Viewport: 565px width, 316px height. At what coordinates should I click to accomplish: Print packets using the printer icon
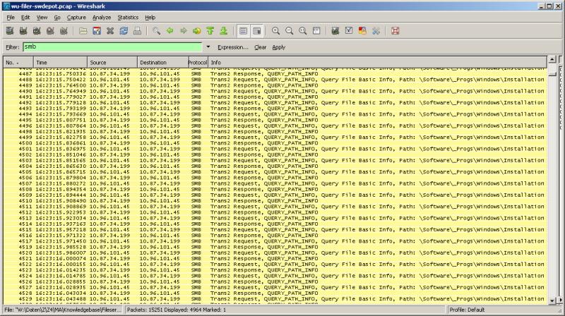pos(137,31)
